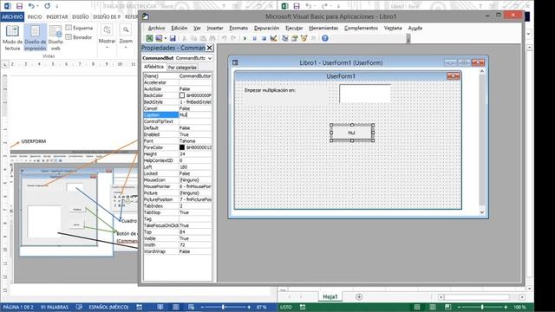The width and height of the screenshot is (555, 312).
Task: Click the Reset (stop) icon in VBA toolbar
Action: [264, 38]
